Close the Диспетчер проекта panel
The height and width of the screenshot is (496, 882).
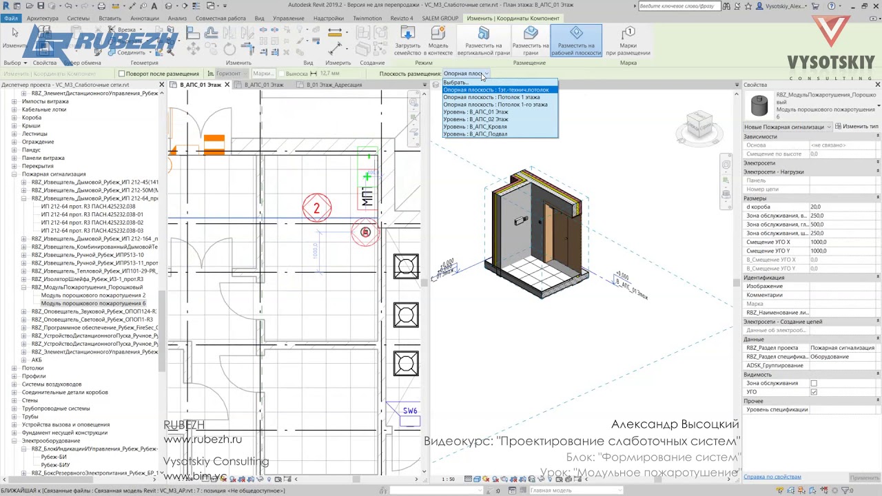(x=162, y=85)
